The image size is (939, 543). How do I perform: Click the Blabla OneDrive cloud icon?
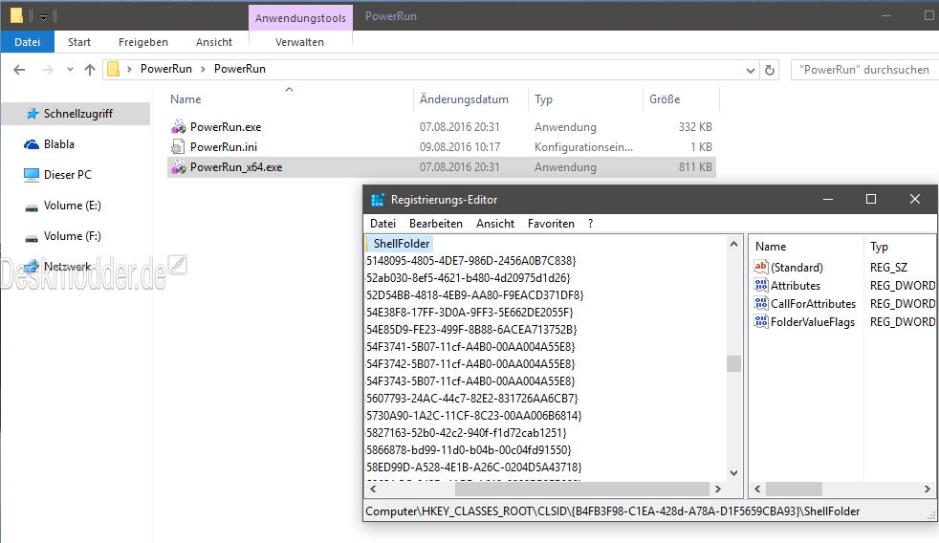coord(32,144)
